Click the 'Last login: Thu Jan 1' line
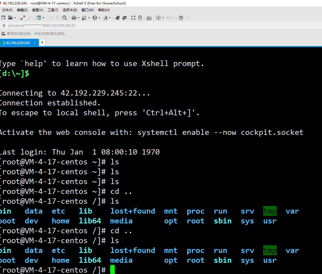Image resolution: width=322 pixels, height=274 pixels. tap(80, 152)
